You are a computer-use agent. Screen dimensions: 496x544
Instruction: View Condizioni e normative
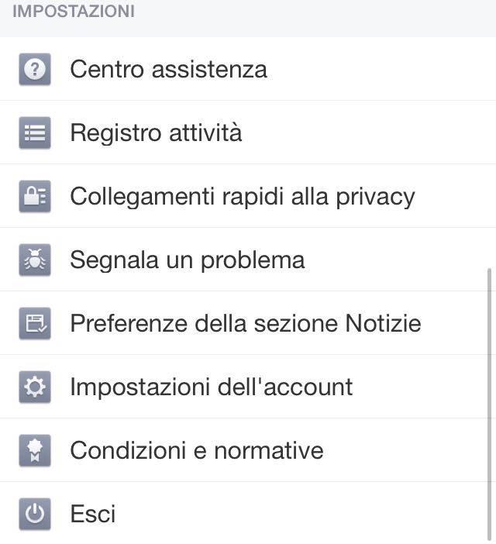(x=196, y=451)
